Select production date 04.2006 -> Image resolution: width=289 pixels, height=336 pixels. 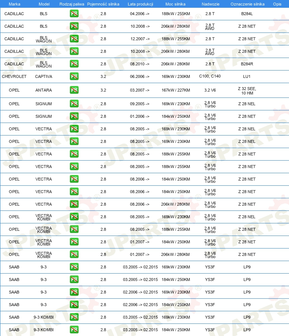pyautogui.click(x=140, y=14)
